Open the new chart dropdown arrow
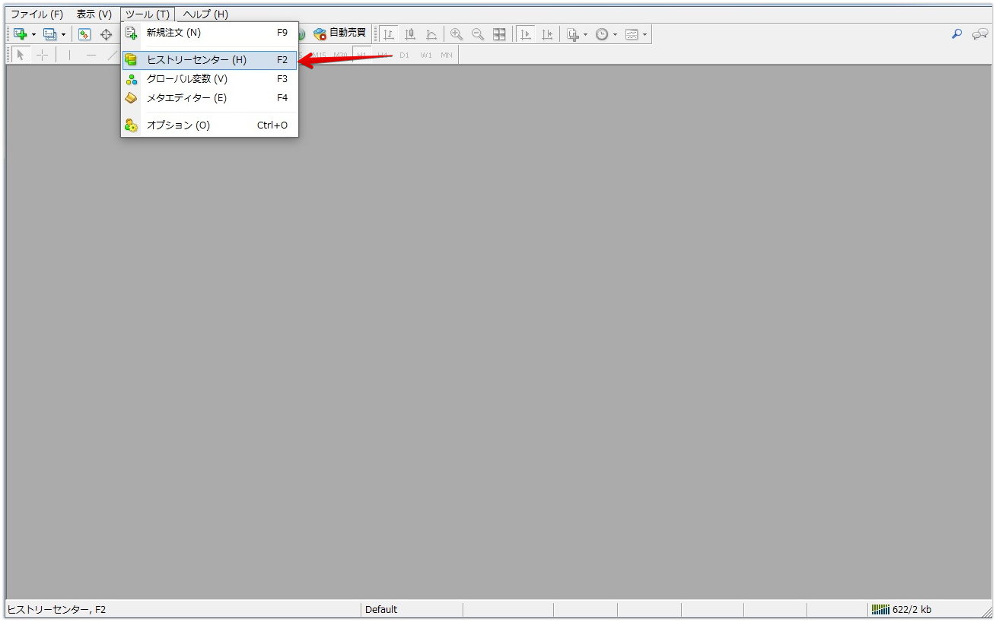 point(33,35)
